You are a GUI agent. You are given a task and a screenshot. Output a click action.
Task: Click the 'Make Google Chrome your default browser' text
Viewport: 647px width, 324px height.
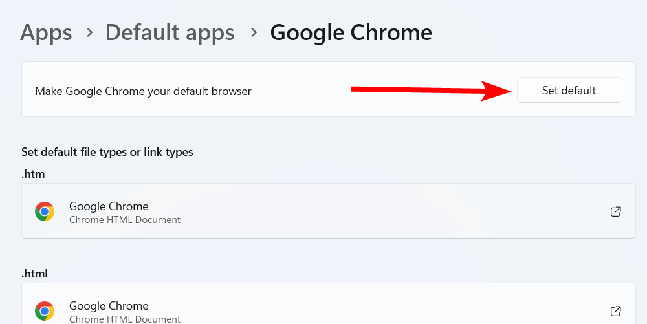point(143,91)
